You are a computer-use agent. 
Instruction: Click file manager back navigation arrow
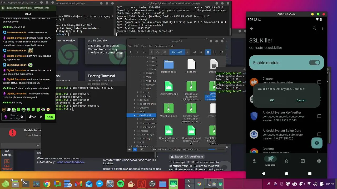(x=130, y=52)
